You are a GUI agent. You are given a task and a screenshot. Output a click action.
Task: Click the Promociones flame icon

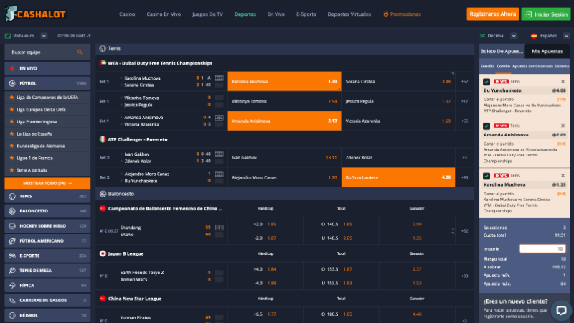pos(385,14)
